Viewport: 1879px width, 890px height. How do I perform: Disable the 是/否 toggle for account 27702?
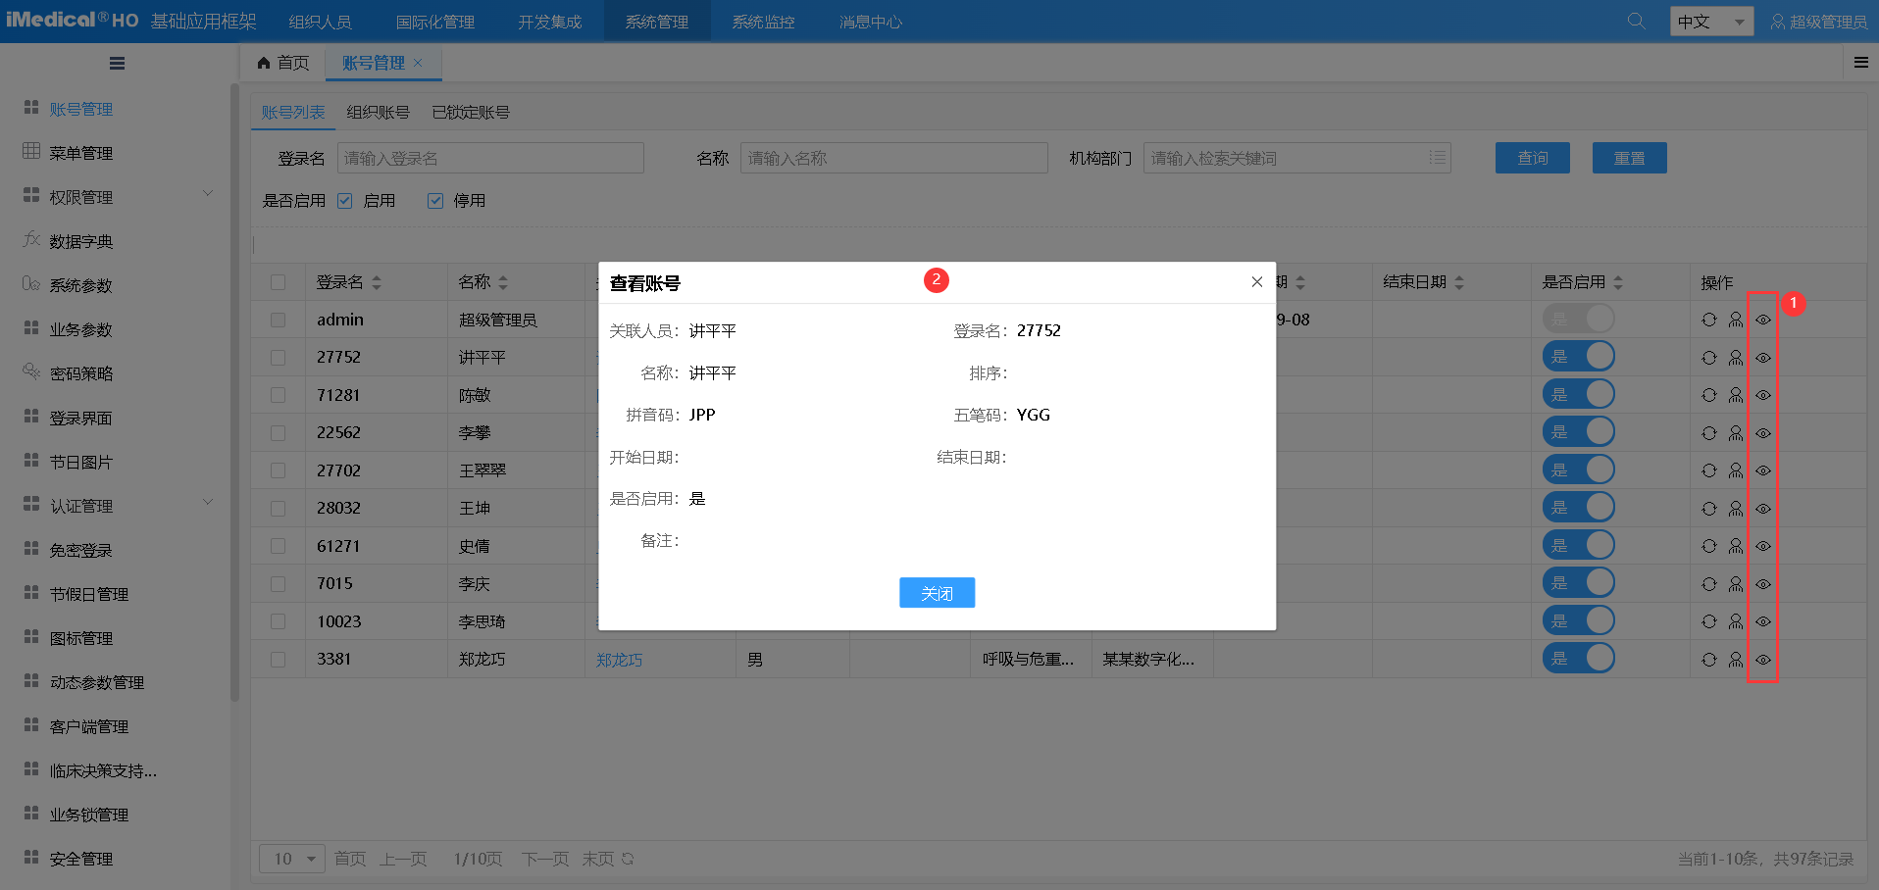click(x=1579, y=469)
